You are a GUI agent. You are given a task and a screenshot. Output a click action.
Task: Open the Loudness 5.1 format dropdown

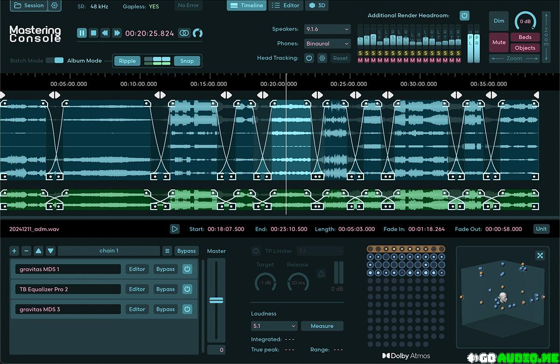coord(274,326)
